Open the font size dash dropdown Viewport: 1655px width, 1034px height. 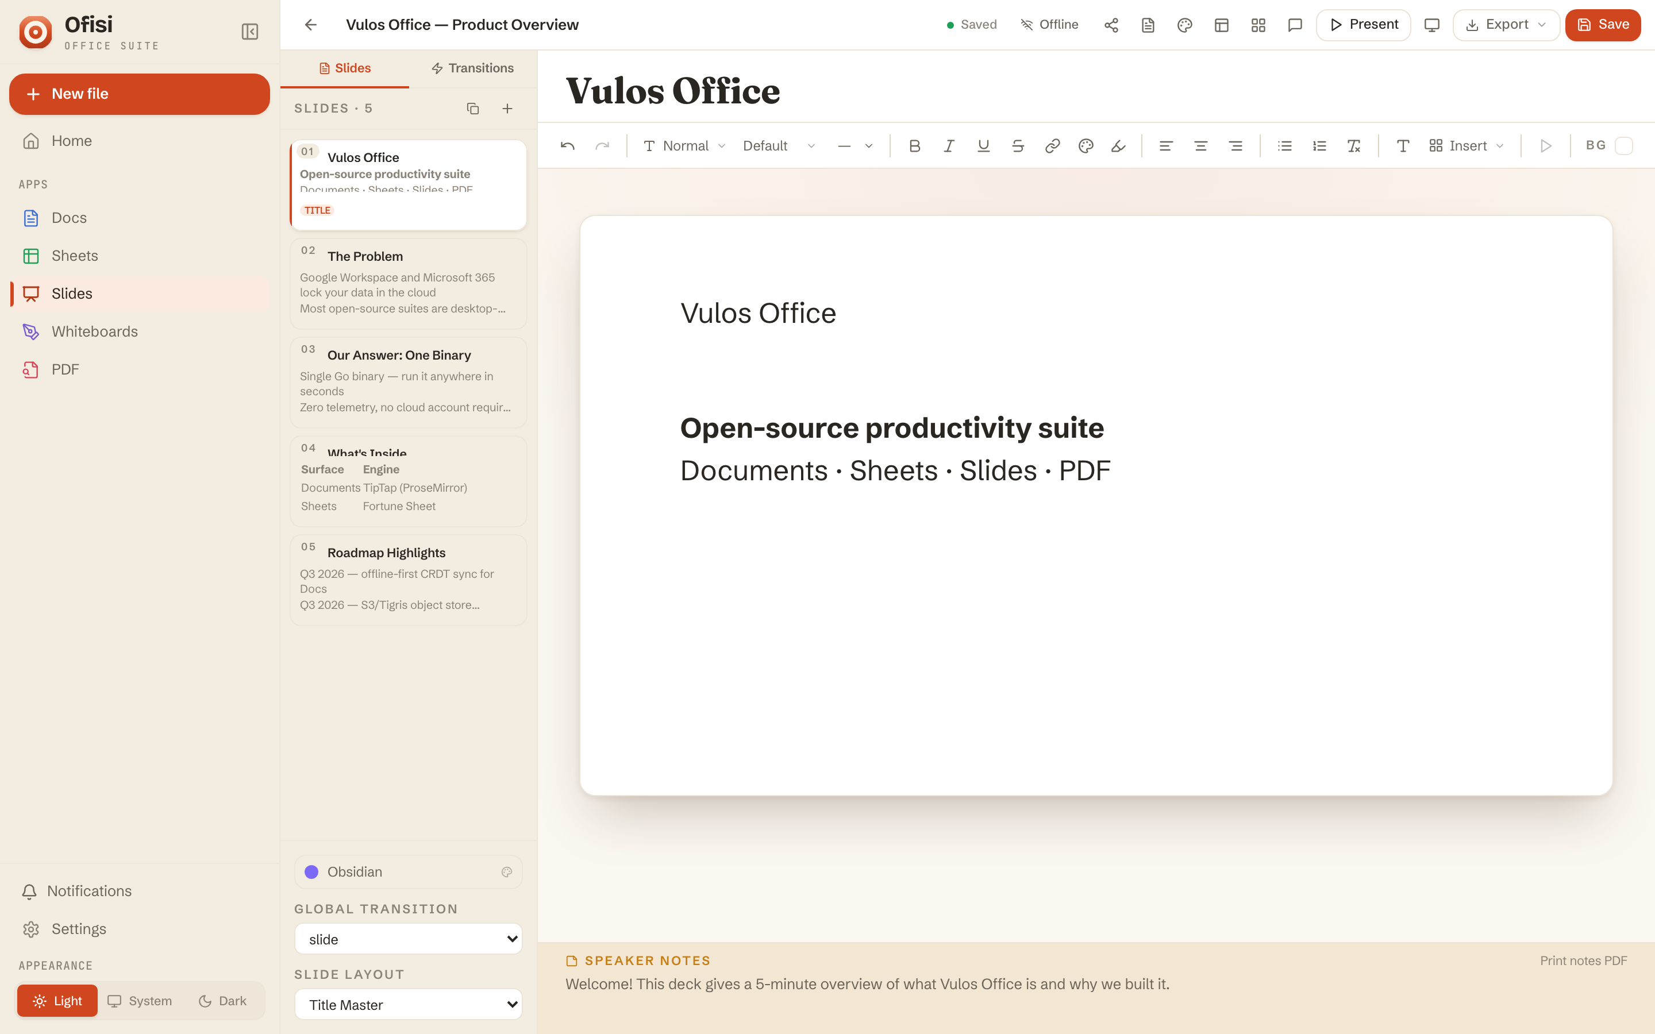(x=855, y=146)
